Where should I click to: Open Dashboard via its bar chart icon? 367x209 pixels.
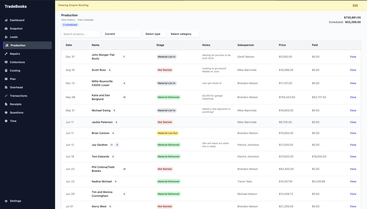(x=6, y=20)
